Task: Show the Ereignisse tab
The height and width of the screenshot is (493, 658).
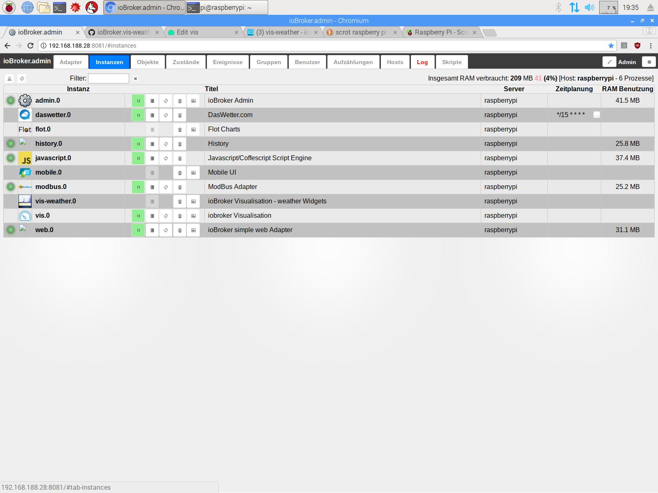Action: point(228,62)
